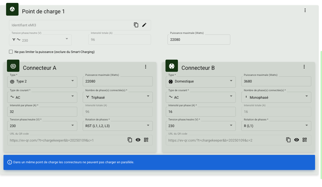Show Connecteur A QR code icon
This screenshot has height=187, width=322.
point(146,140)
